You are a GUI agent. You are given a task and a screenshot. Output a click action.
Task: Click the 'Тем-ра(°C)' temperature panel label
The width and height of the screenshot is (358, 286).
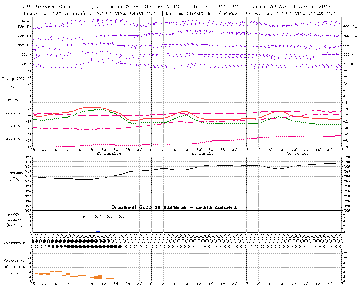(13, 79)
